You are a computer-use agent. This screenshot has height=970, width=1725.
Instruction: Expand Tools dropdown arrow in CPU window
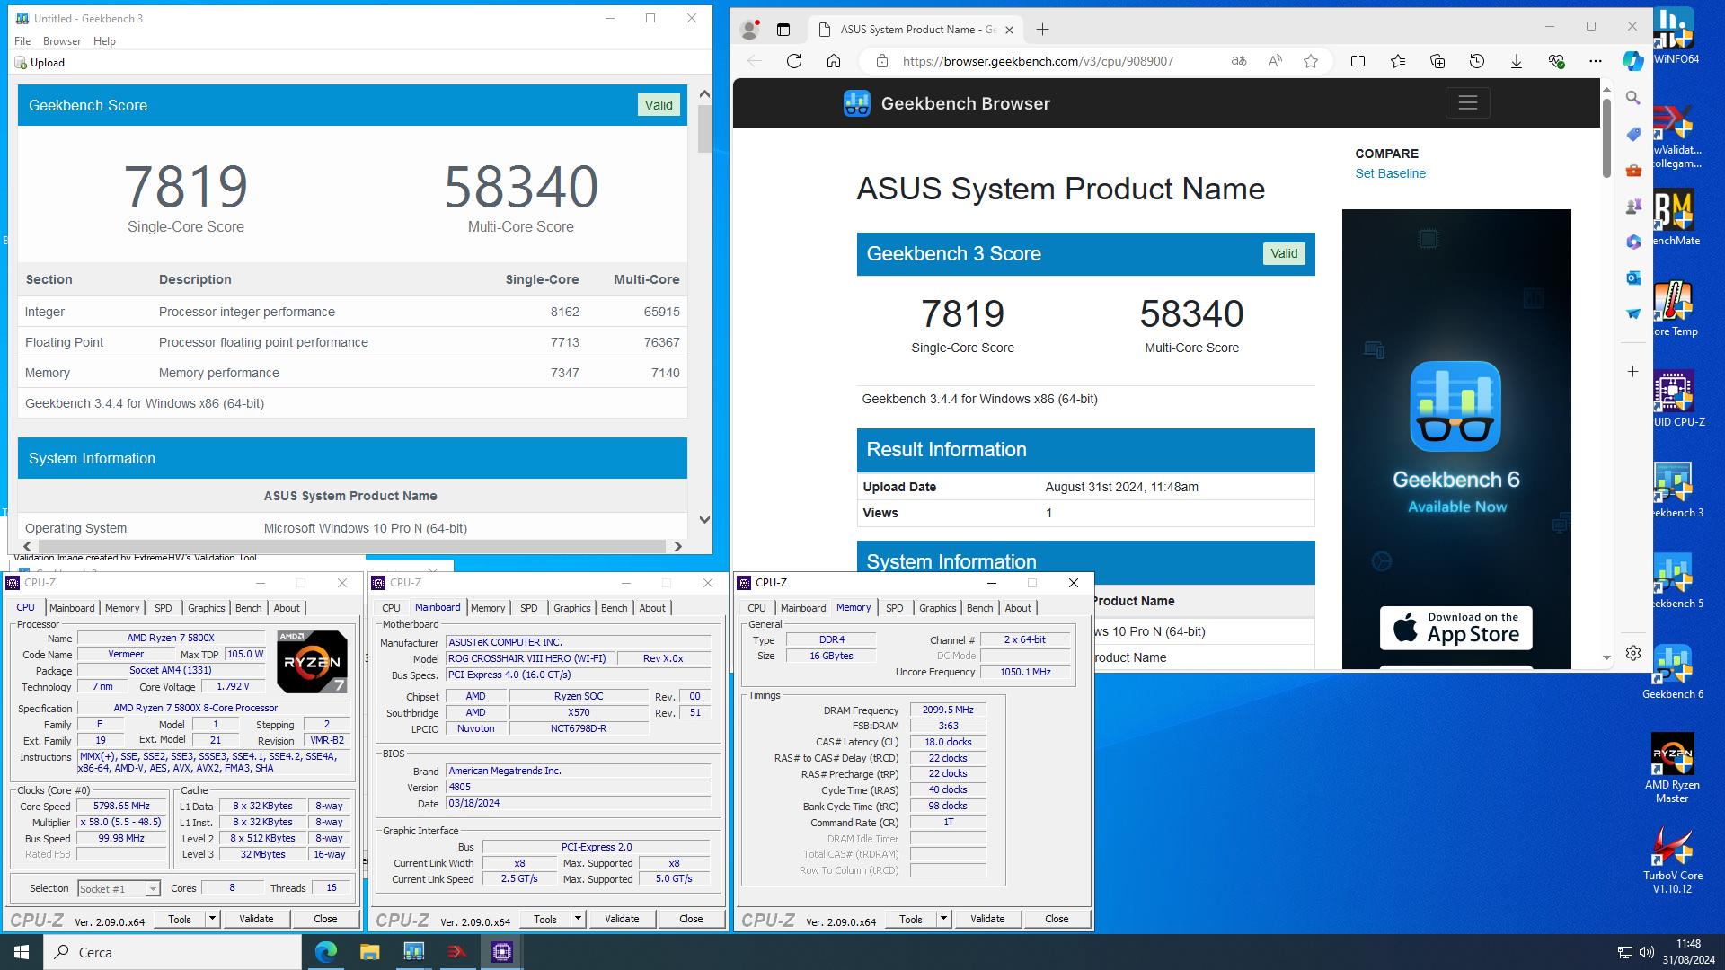coord(212,919)
